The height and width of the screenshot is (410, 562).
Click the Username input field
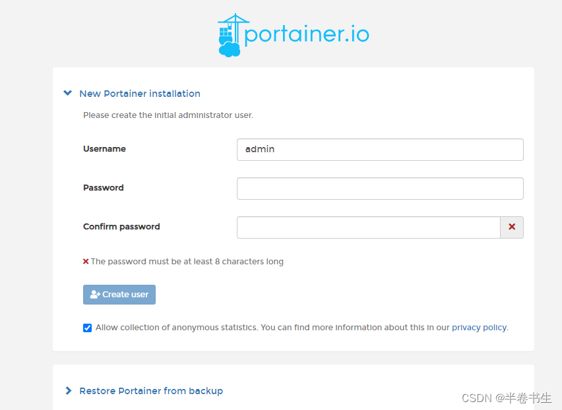(x=380, y=150)
